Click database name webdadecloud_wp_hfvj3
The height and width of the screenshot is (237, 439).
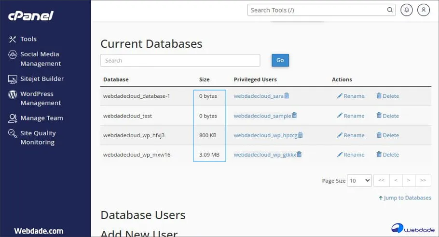click(x=134, y=135)
